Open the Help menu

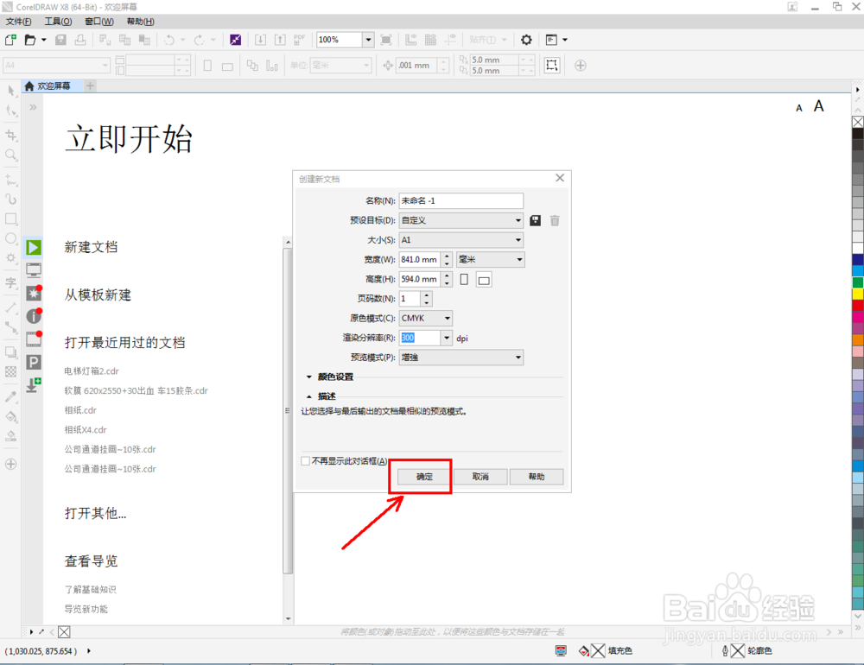coord(141,22)
